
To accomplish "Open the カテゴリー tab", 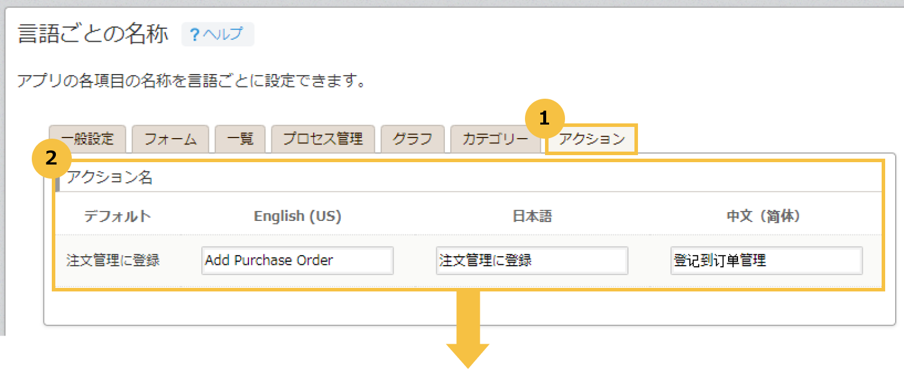I will [x=495, y=139].
